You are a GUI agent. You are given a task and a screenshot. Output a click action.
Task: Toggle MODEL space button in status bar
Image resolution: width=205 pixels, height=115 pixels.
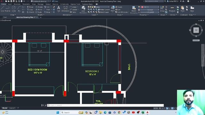(x=156, y=108)
